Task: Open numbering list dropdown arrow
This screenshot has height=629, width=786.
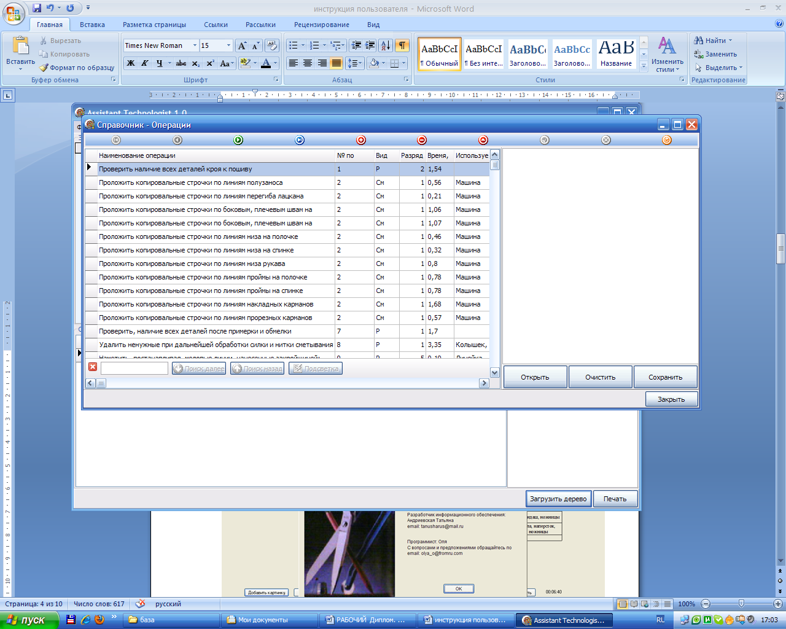Action: [x=324, y=45]
